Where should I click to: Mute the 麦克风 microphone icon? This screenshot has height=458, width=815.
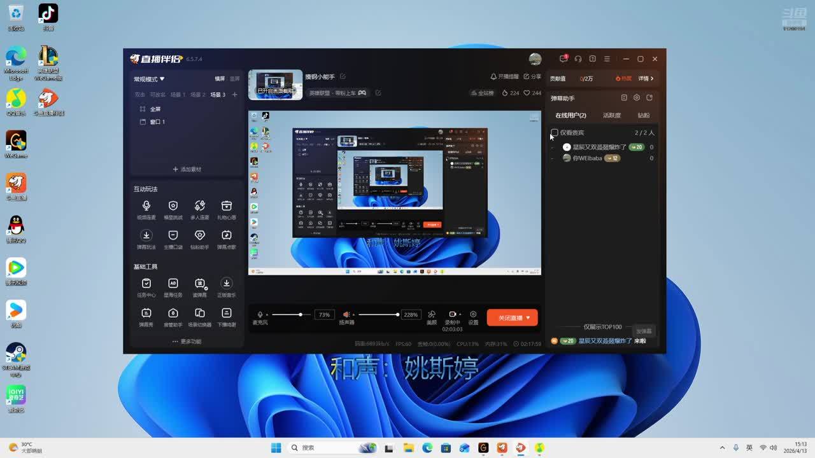coord(260,315)
